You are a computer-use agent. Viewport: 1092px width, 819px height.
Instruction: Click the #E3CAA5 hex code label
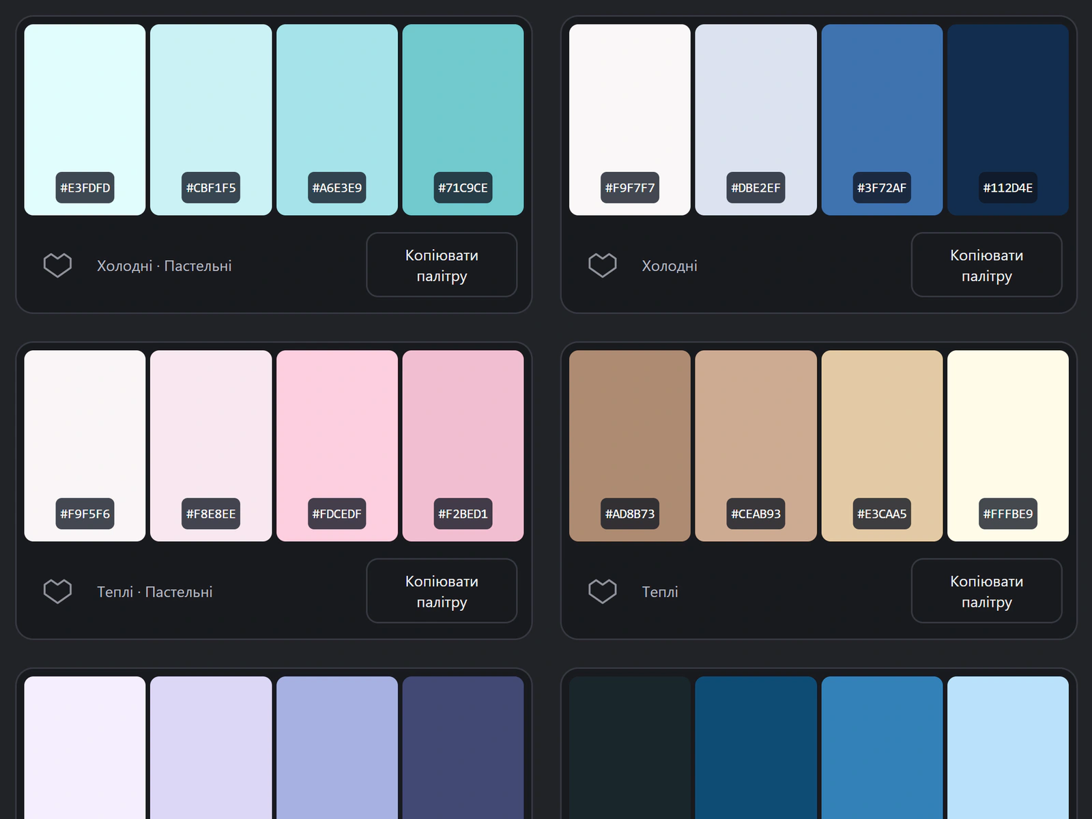click(x=882, y=514)
